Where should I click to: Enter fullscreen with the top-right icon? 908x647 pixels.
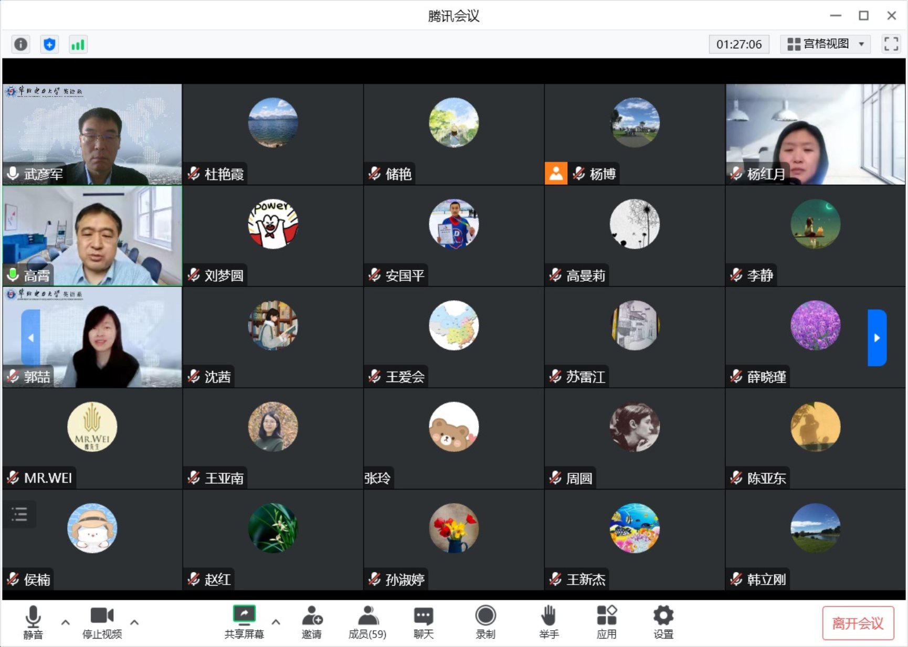[x=891, y=44]
